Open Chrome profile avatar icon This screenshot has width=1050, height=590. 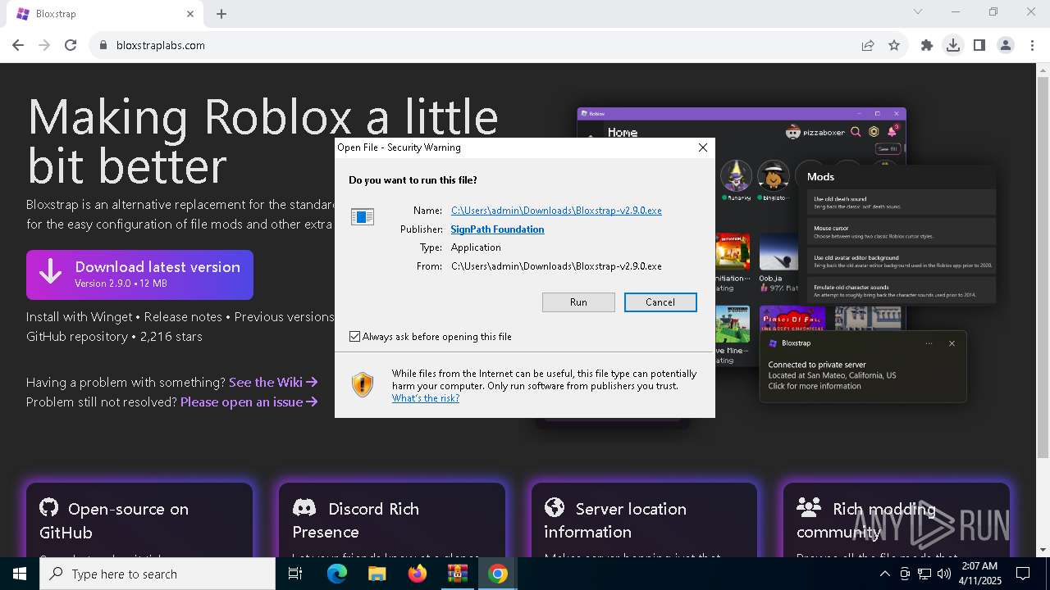pyautogui.click(x=1006, y=45)
